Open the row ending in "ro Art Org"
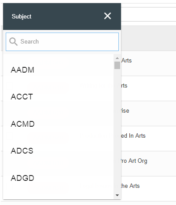 pyautogui.click(x=148, y=164)
